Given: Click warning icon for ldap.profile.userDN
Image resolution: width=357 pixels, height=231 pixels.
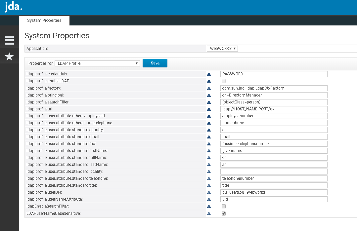Looking at the screenshot, I should [x=209, y=193].
